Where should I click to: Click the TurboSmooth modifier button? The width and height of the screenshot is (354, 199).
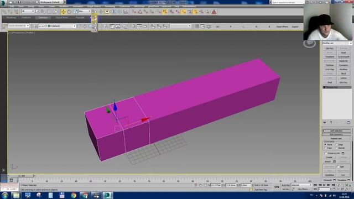click(343, 56)
